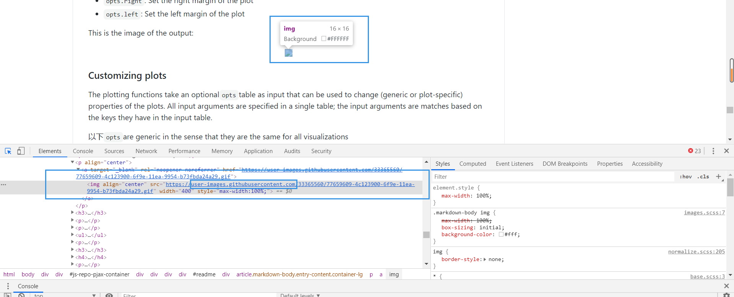Click the img src URL link
The image size is (734, 297).
[250, 188]
